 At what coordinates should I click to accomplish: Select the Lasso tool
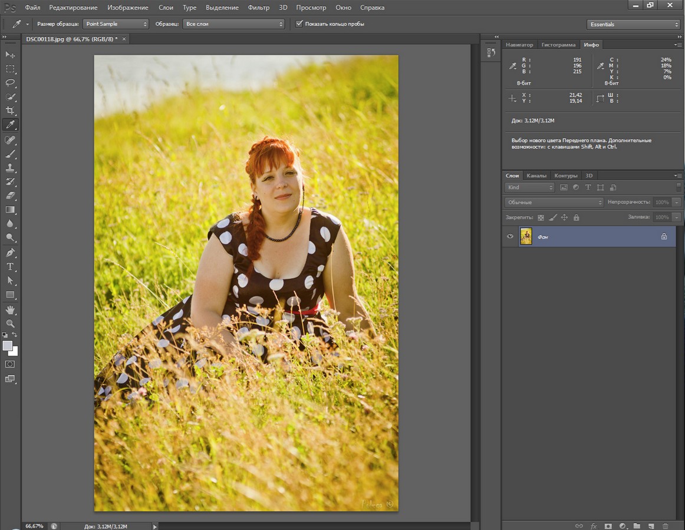click(x=10, y=82)
